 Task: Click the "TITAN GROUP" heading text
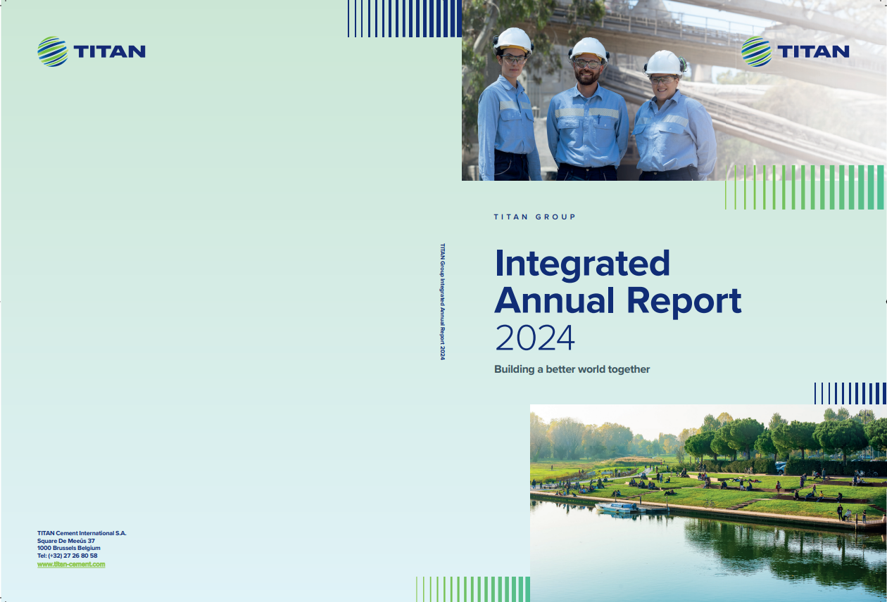tap(535, 217)
